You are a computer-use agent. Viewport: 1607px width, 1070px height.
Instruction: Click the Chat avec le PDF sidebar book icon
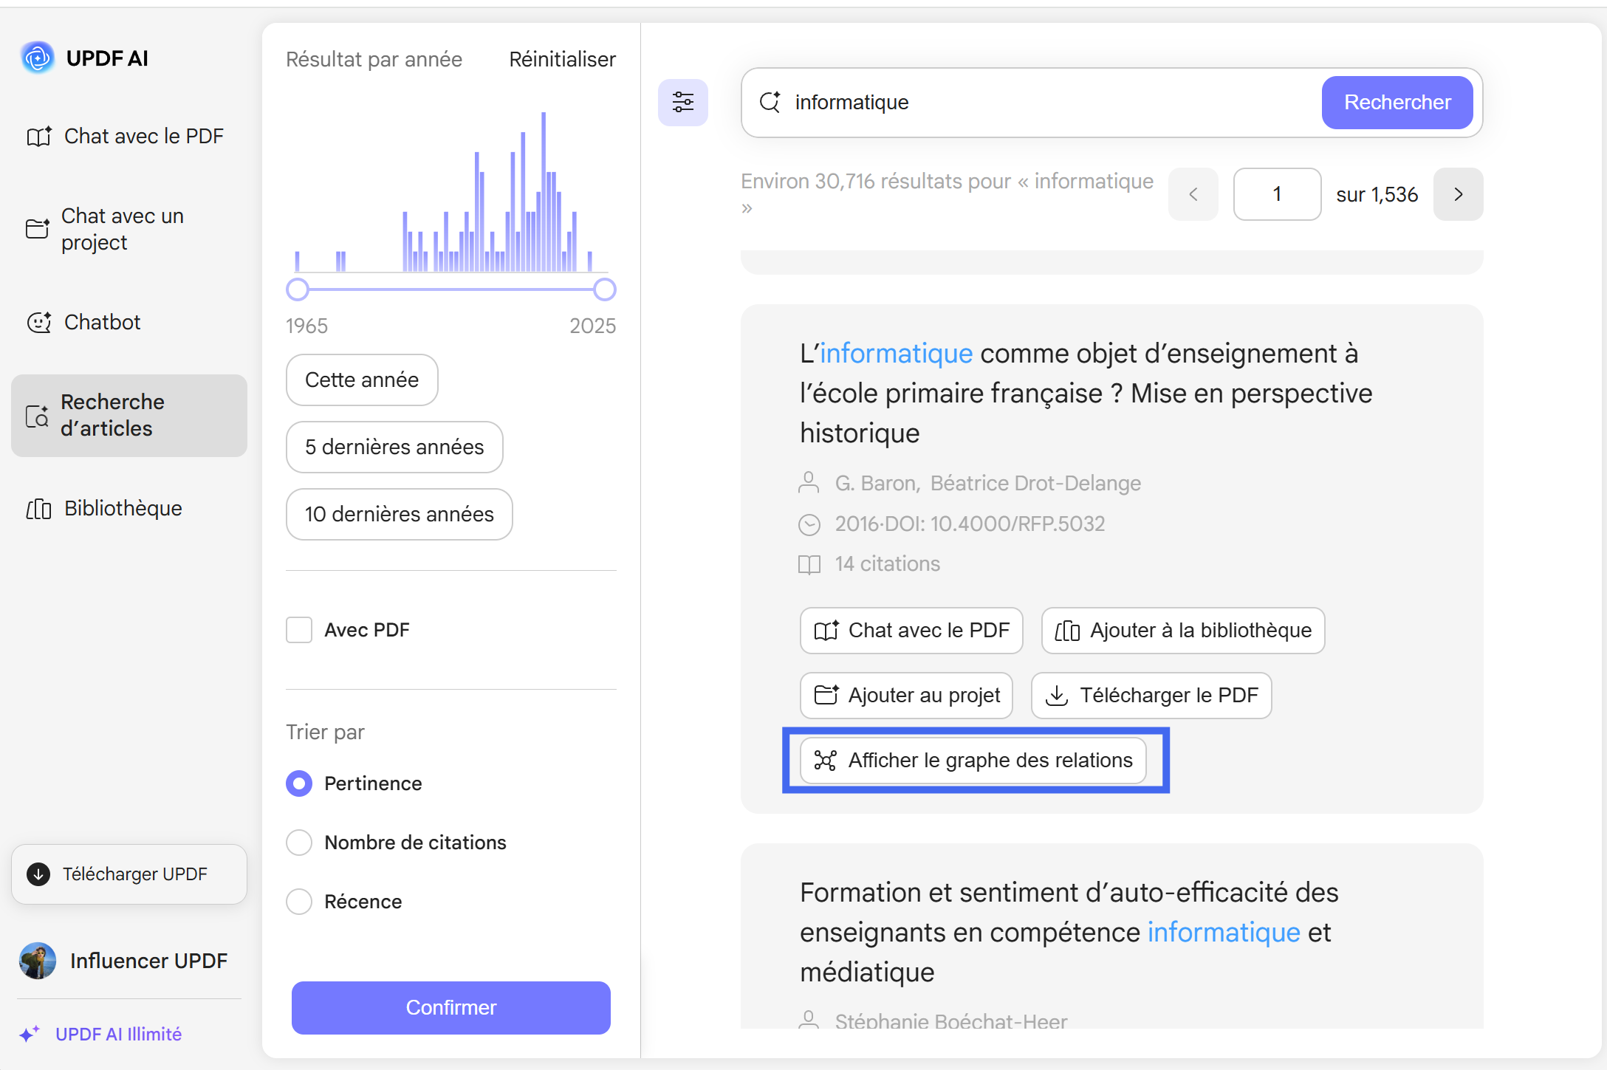pos(39,137)
